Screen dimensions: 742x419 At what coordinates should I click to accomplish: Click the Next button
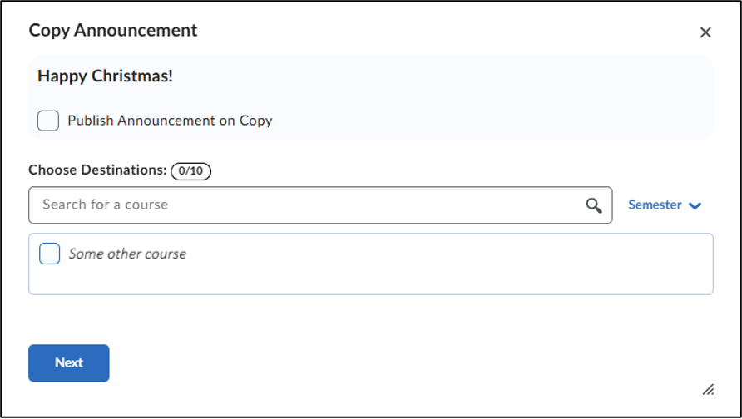pyautogui.click(x=69, y=362)
